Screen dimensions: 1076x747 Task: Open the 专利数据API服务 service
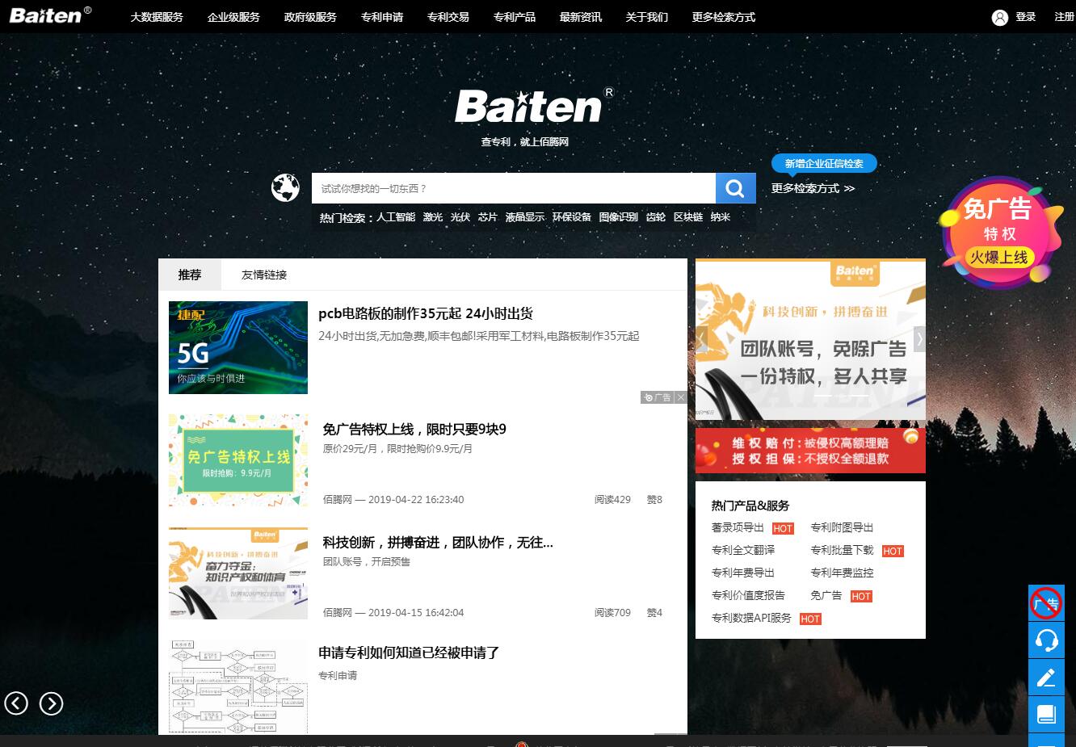tap(751, 618)
